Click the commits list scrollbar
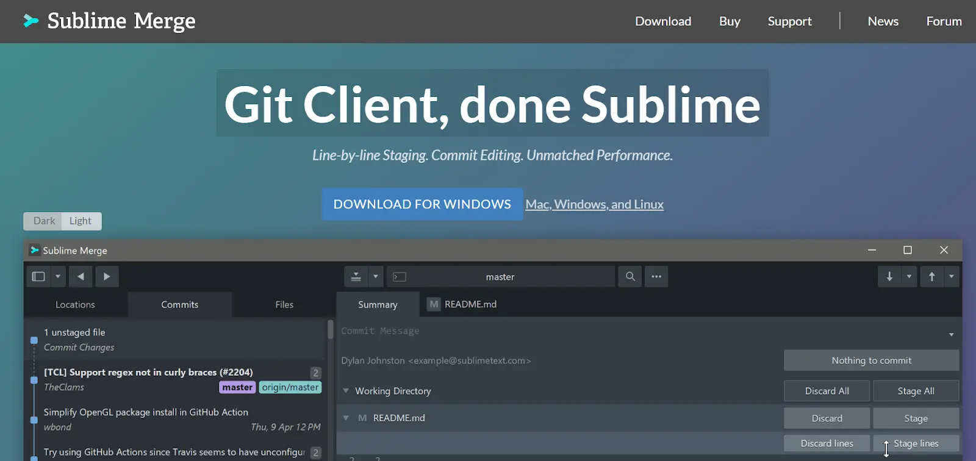Viewport: 976px width, 461px height. point(331,329)
